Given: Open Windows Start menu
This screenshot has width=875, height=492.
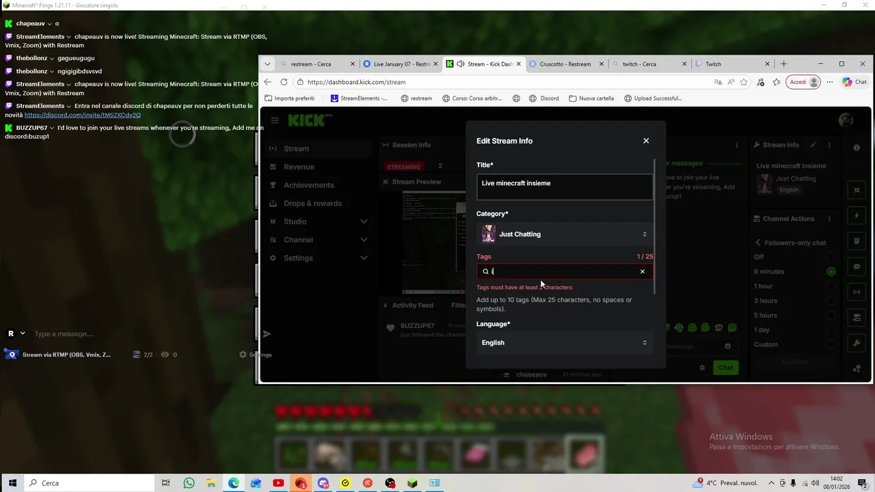Looking at the screenshot, I should [x=12, y=483].
